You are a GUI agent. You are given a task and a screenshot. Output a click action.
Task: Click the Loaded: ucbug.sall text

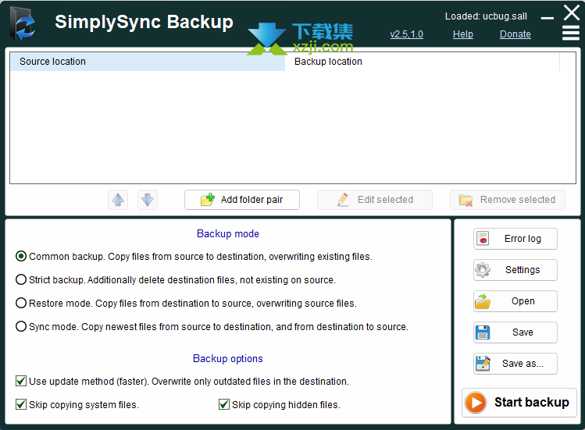486,16
